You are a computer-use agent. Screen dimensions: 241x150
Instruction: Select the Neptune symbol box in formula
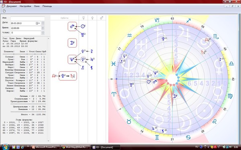[72, 59]
